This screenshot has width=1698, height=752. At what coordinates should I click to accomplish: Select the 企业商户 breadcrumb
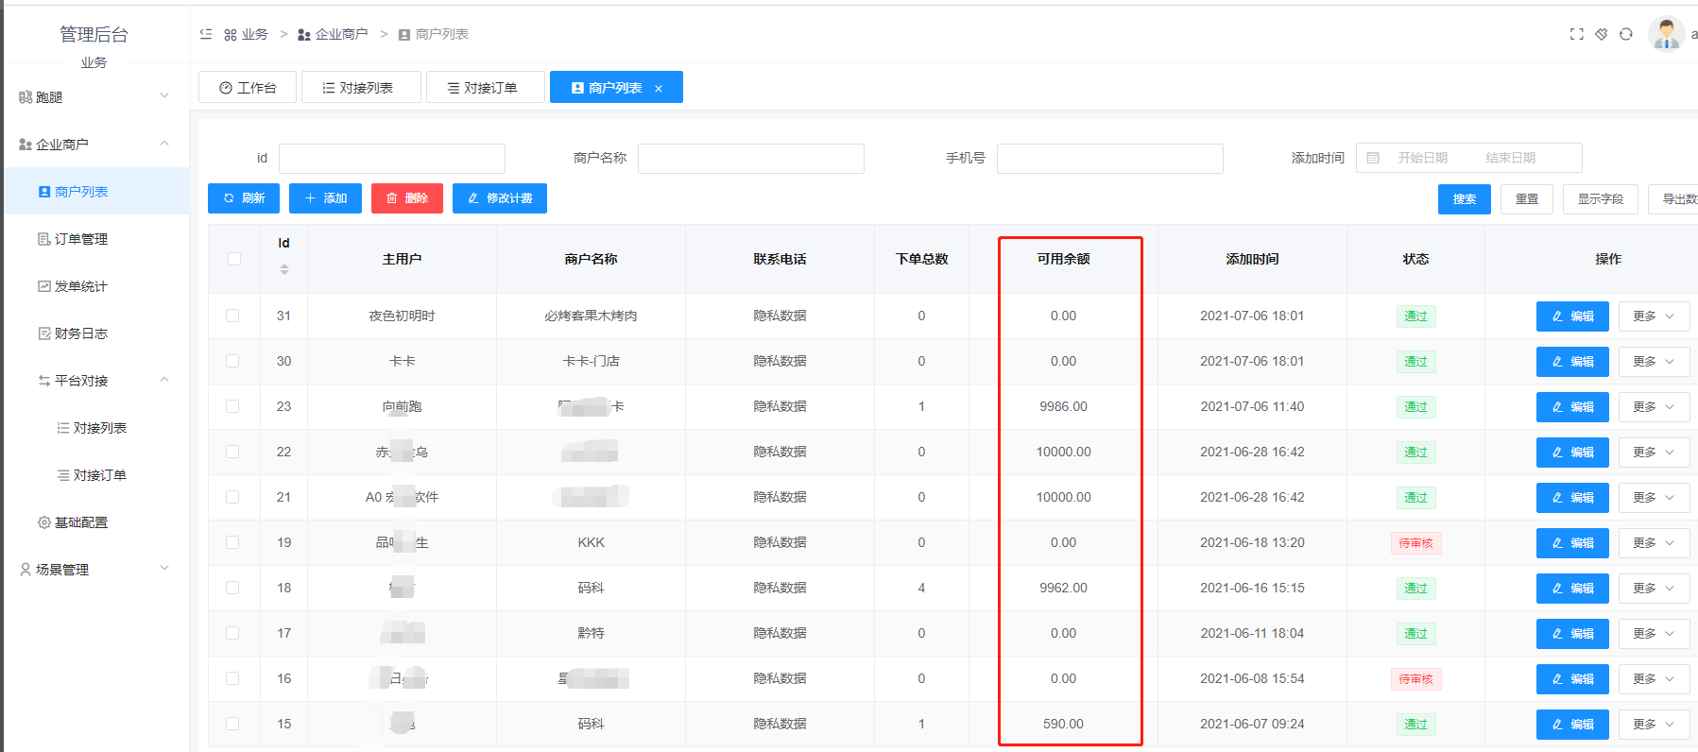(x=333, y=34)
